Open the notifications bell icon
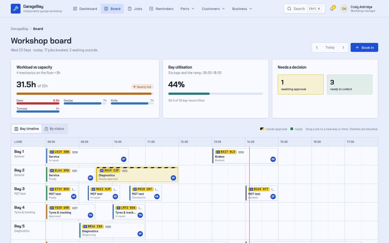 coord(332,9)
